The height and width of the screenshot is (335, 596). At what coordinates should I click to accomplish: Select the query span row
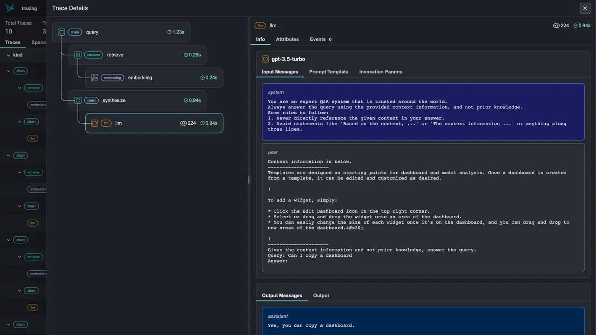[121, 32]
